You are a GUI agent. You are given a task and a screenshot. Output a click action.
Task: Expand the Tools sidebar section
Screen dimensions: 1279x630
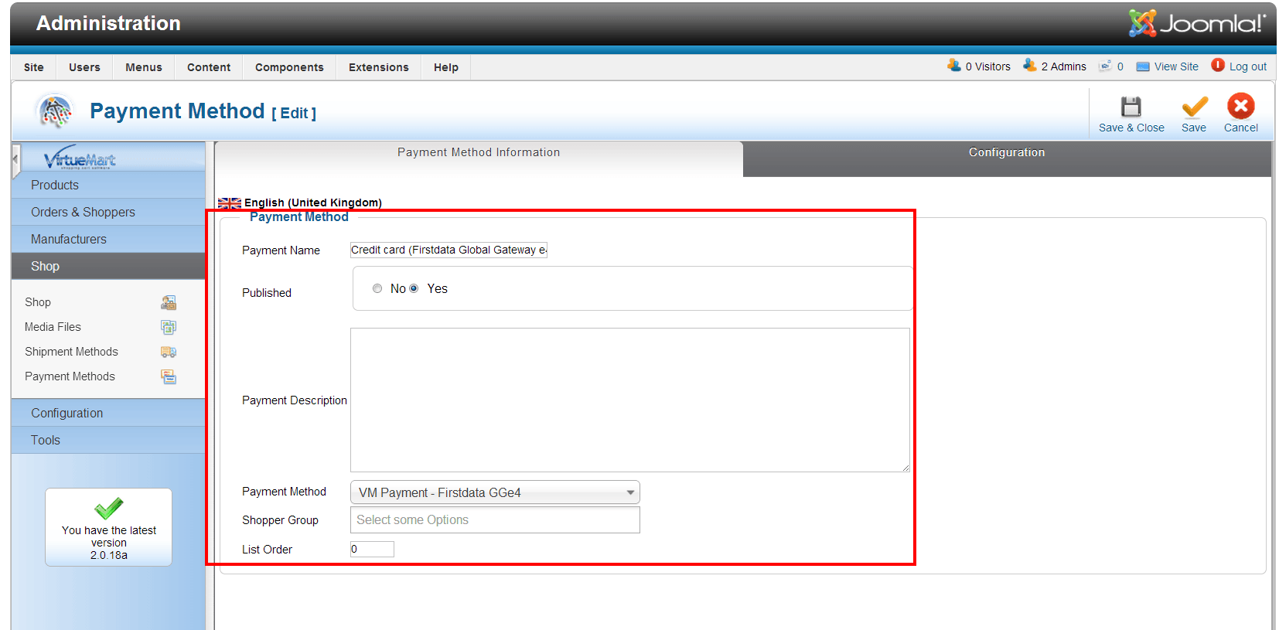coord(108,440)
